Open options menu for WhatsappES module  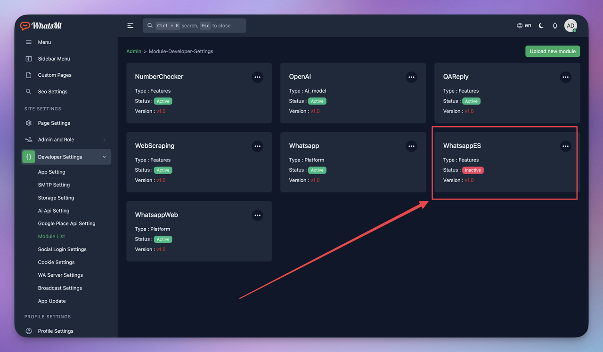[x=565, y=146]
